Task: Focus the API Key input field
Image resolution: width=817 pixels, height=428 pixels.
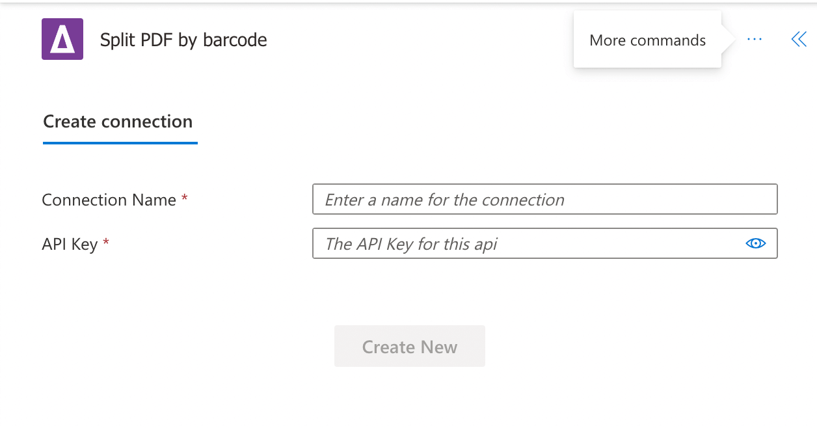Action: [527, 243]
